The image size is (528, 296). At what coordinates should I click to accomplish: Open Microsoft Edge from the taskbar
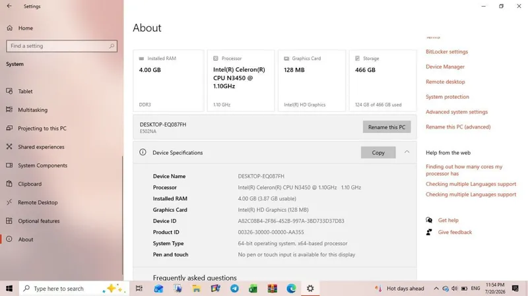point(291,288)
